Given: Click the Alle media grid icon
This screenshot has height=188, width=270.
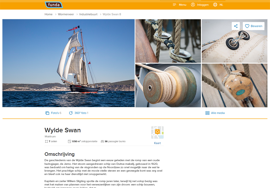Looking at the screenshot, I should (207, 113).
